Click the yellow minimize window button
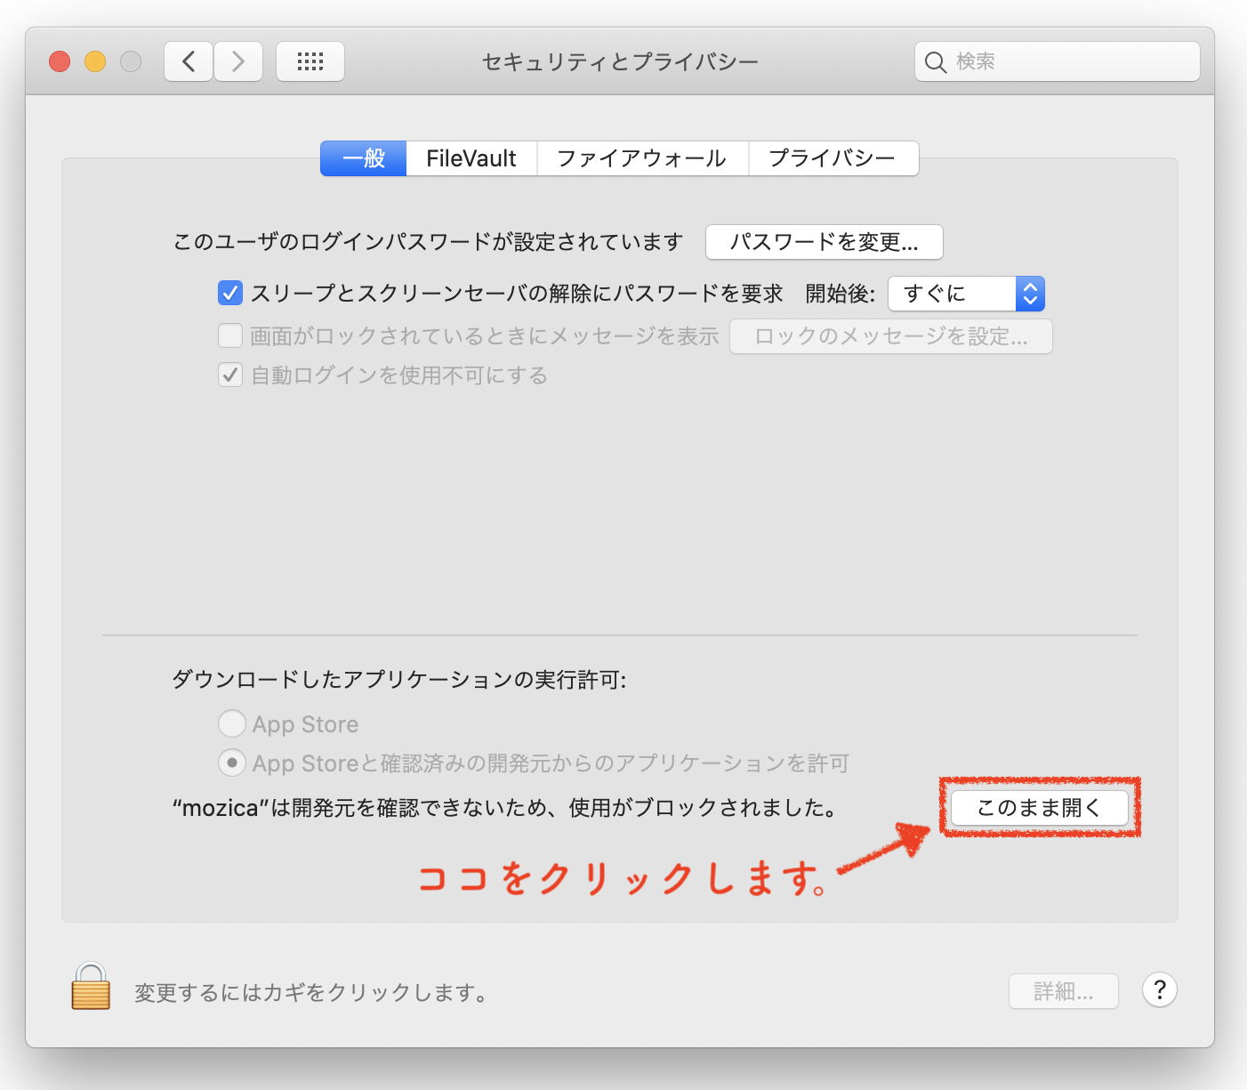1247x1090 pixels. click(x=95, y=61)
